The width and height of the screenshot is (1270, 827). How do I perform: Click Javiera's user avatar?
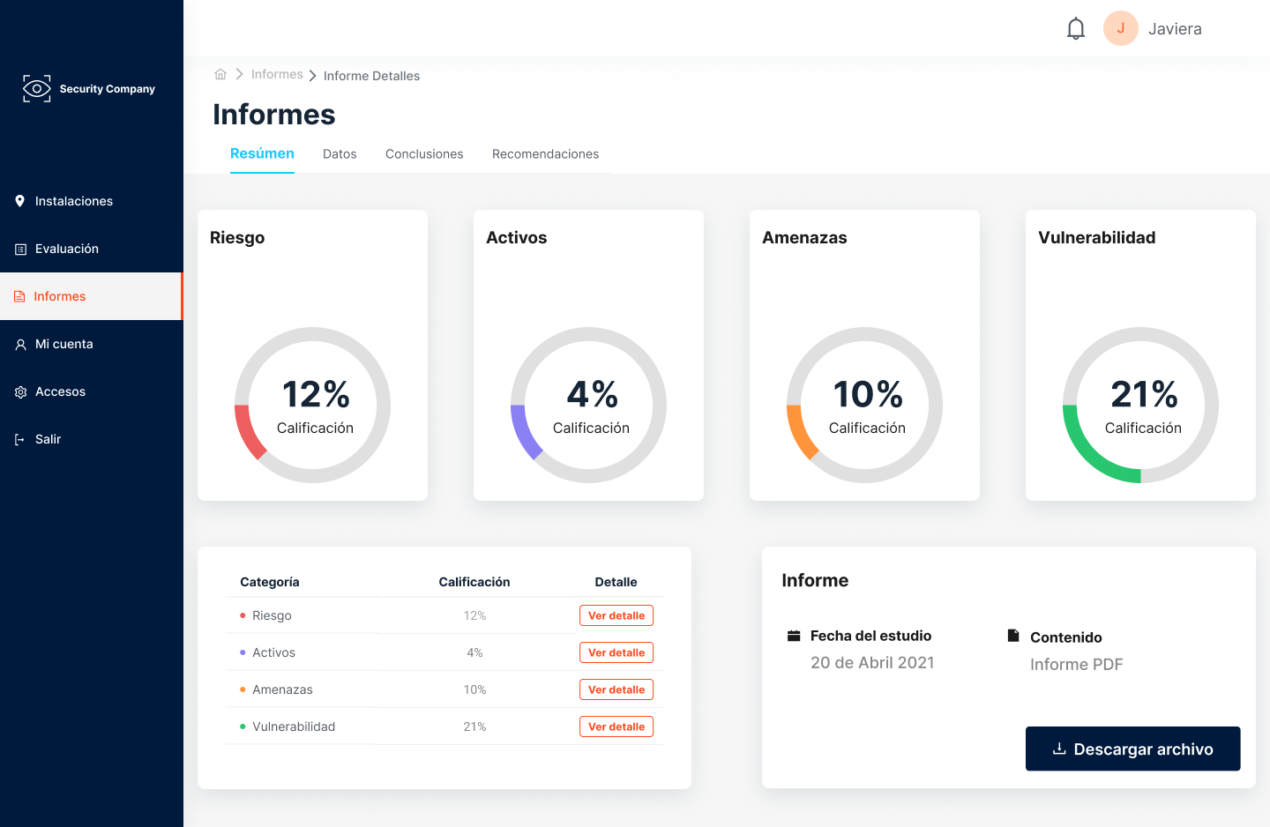click(x=1120, y=28)
